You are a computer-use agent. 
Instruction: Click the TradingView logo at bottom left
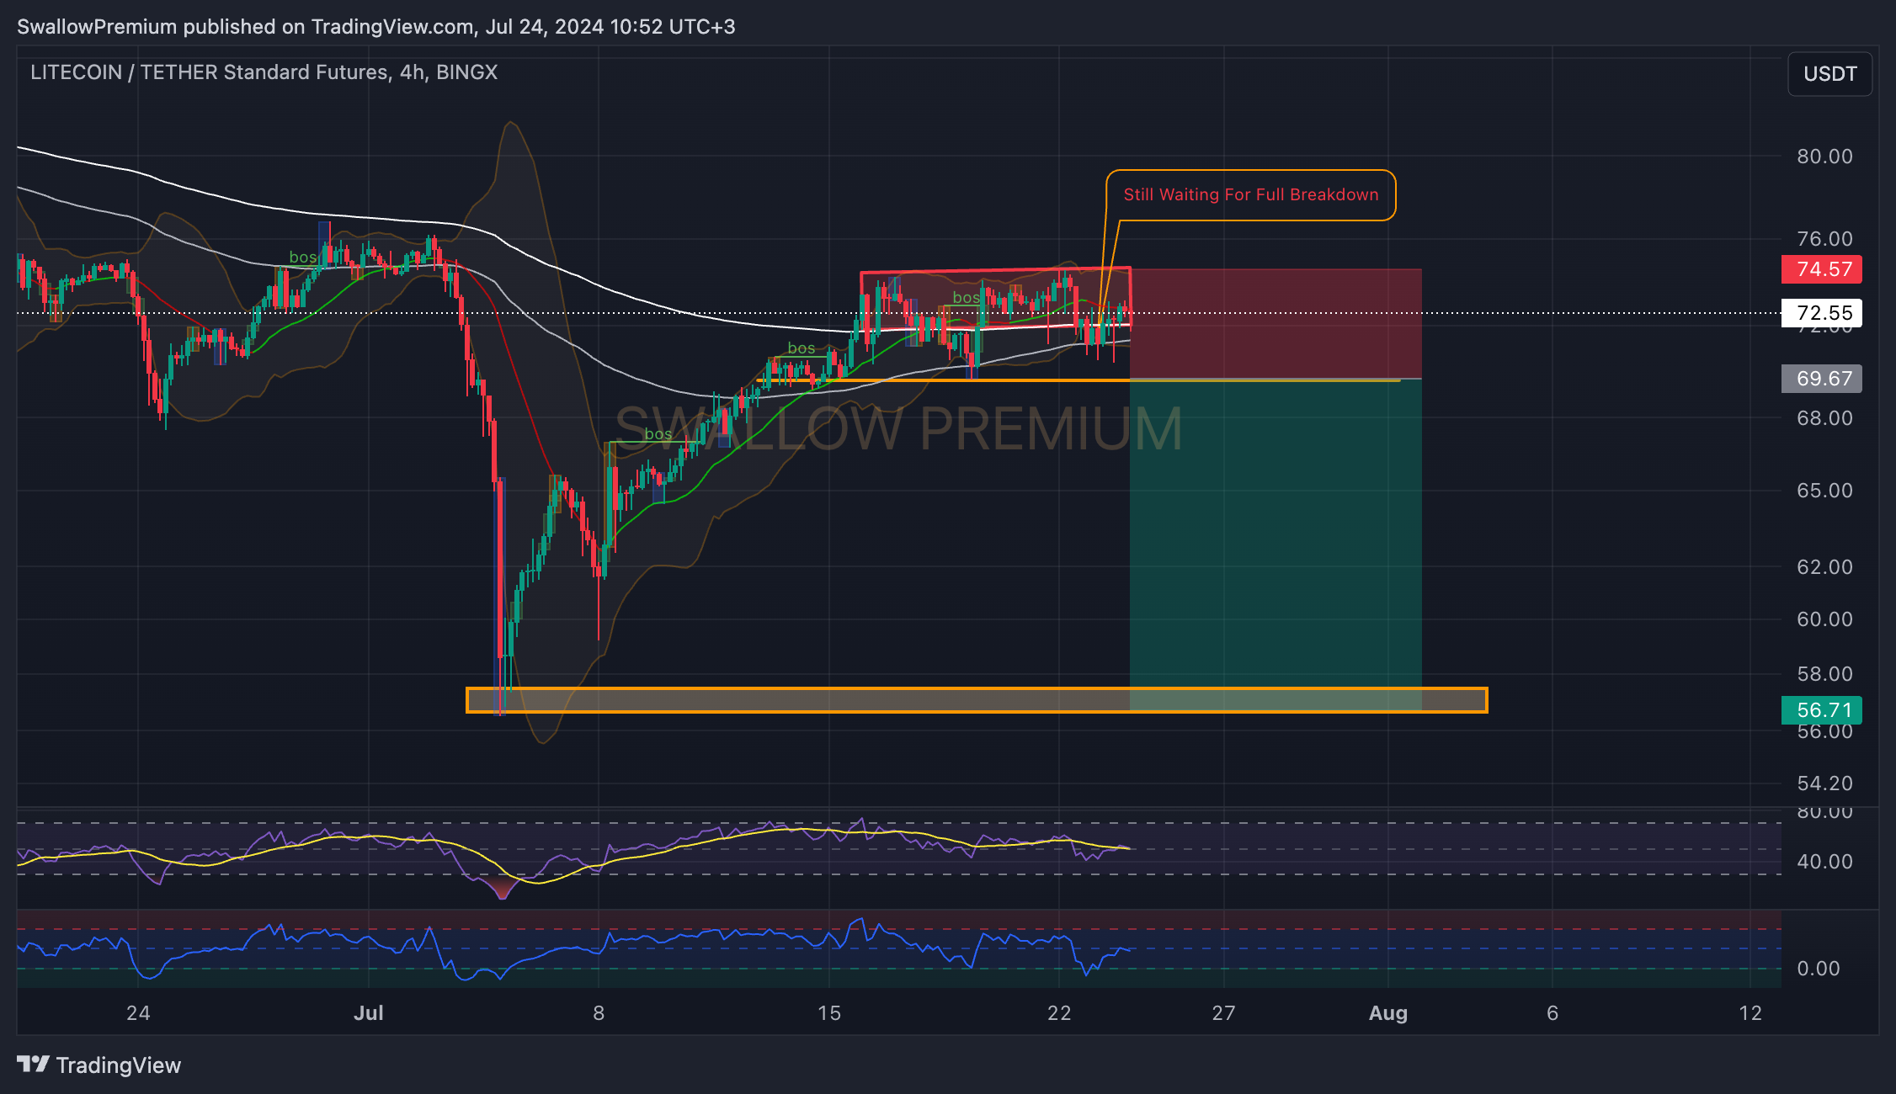pyautogui.click(x=99, y=1065)
